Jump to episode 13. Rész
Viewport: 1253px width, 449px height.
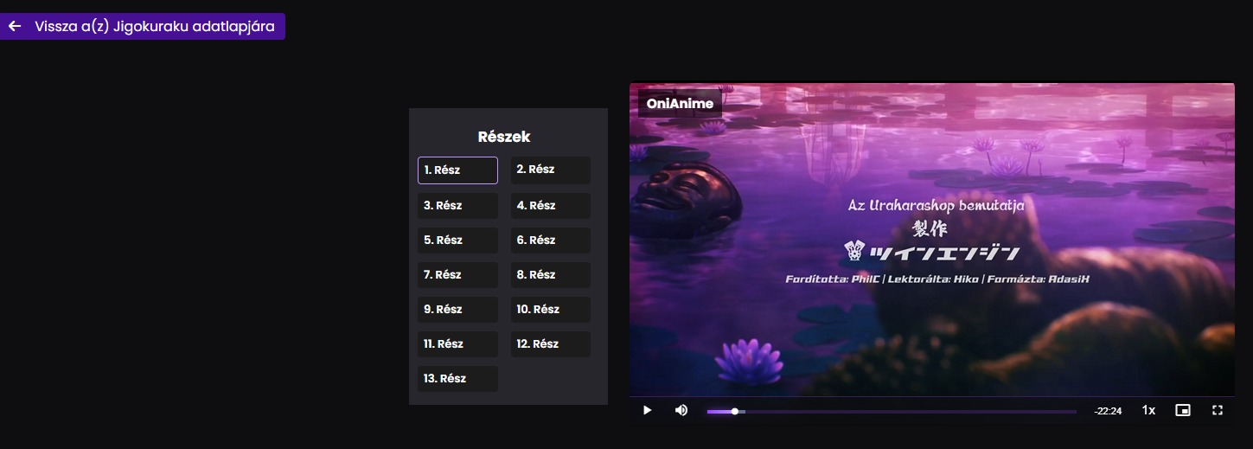[x=457, y=379]
